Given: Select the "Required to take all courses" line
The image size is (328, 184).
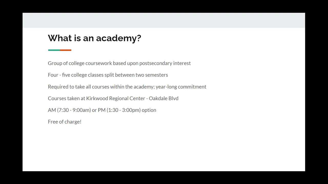Looking at the screenshot, I should [127, 87].
